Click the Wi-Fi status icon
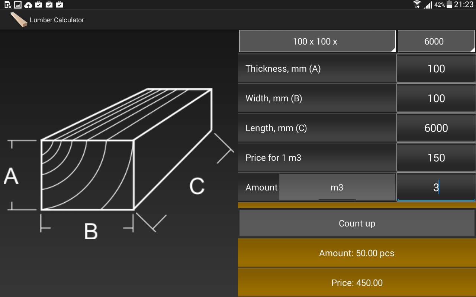This screenshot has width=476, height=297. click(417, 5)
